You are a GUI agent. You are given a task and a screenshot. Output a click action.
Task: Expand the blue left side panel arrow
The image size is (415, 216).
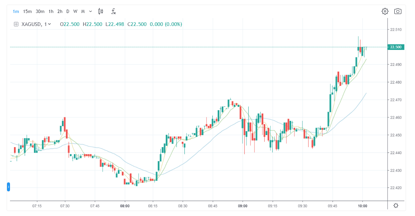click(9, 187)
